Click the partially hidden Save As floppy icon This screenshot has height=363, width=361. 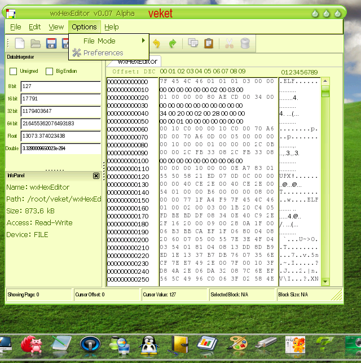[65, 43]
